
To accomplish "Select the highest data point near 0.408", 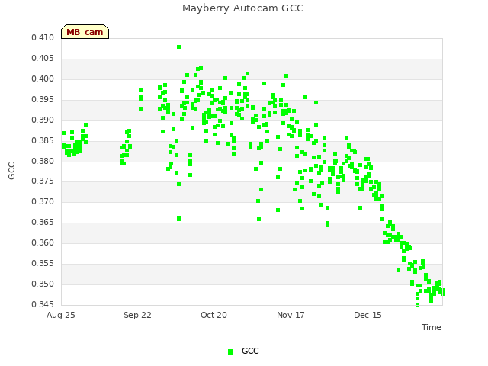I will coord(179,47).
